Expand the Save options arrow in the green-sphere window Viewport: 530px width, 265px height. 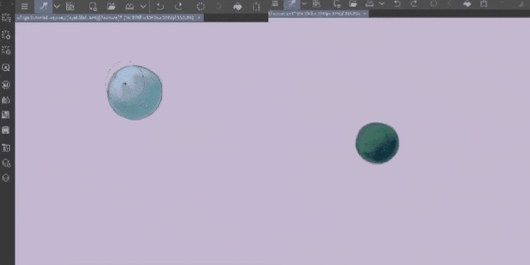(x=382, y=4)
